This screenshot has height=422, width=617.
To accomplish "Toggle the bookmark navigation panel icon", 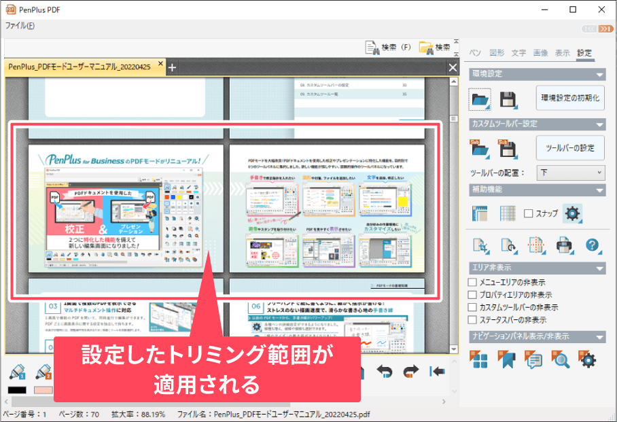I will (506, 359).
